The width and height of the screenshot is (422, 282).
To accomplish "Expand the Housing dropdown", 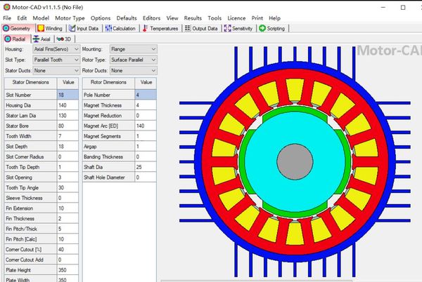I will [x=56, y=50].
